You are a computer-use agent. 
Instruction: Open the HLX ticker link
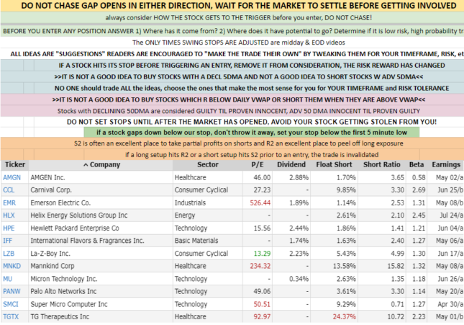click(x=9, y=215)
